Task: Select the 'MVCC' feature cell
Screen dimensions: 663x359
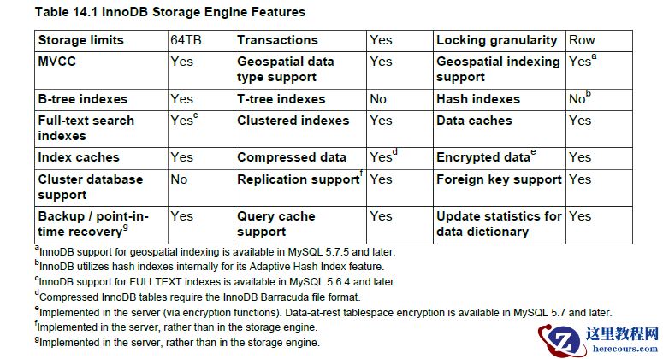Action: pos(56,62)
